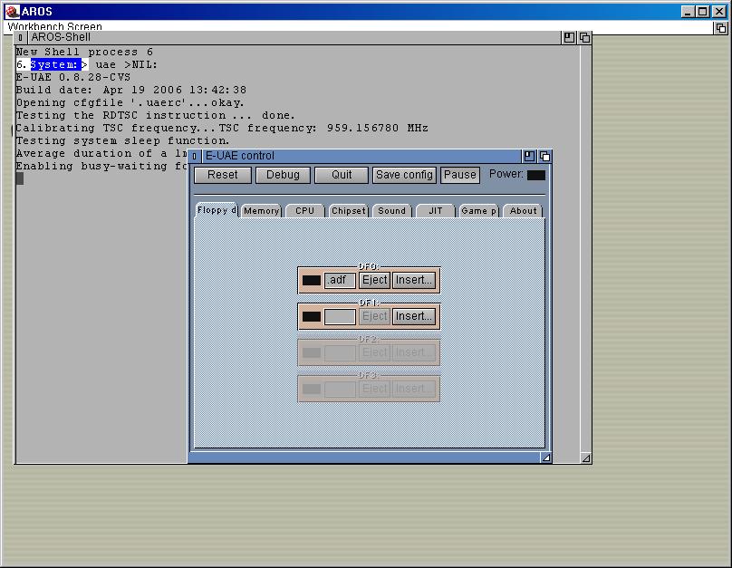The image size is (732, 568).
Task: Click E-UAE control depth gadget
Action: [x=544, y=156]
